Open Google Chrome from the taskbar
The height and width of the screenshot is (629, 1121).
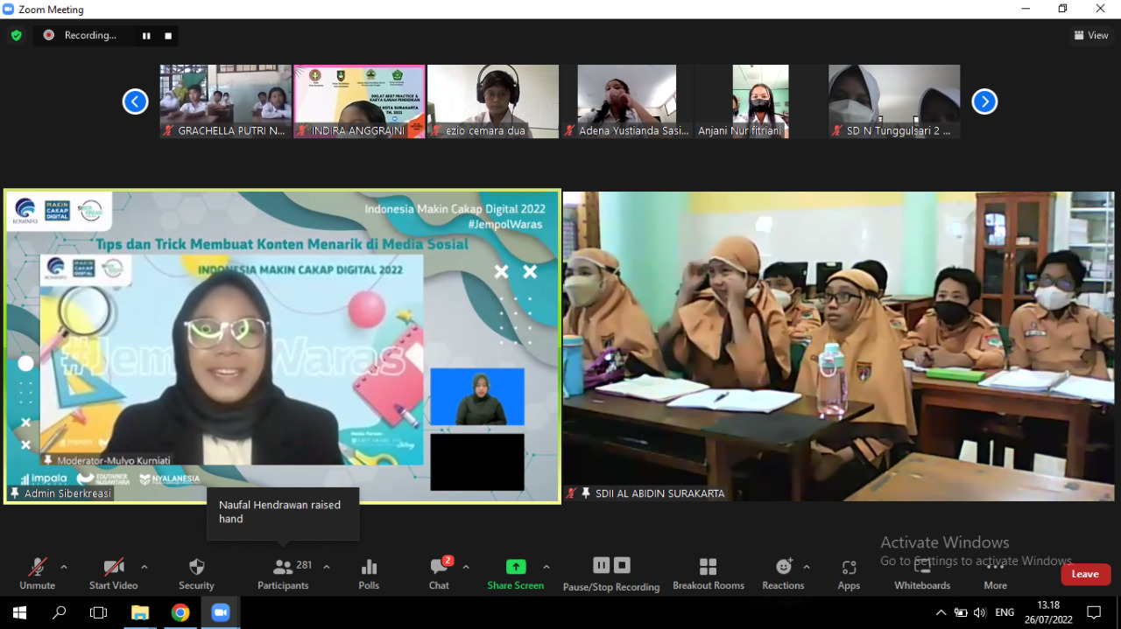point(180,612)
